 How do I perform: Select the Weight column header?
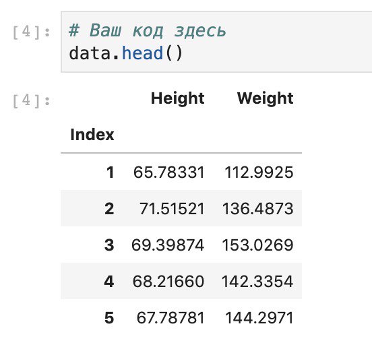coord(266,98)
